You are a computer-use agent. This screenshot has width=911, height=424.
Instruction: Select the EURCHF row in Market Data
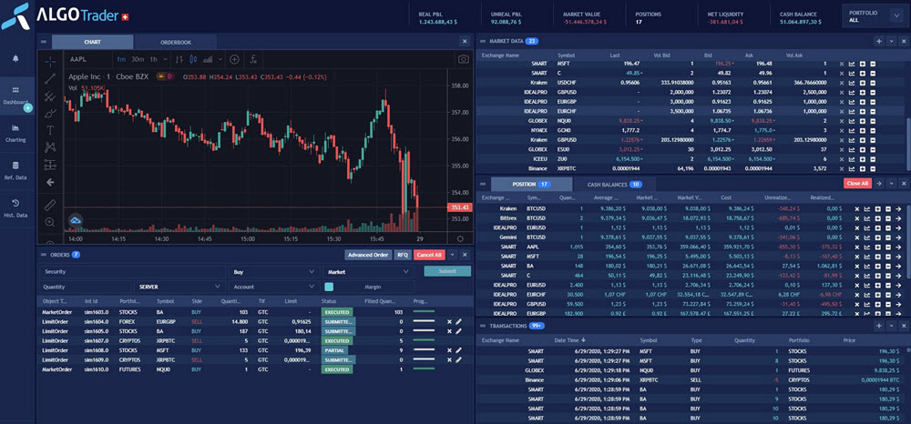691,110
